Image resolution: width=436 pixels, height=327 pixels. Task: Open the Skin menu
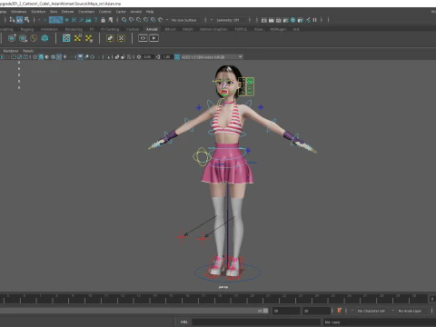(54, 12)
